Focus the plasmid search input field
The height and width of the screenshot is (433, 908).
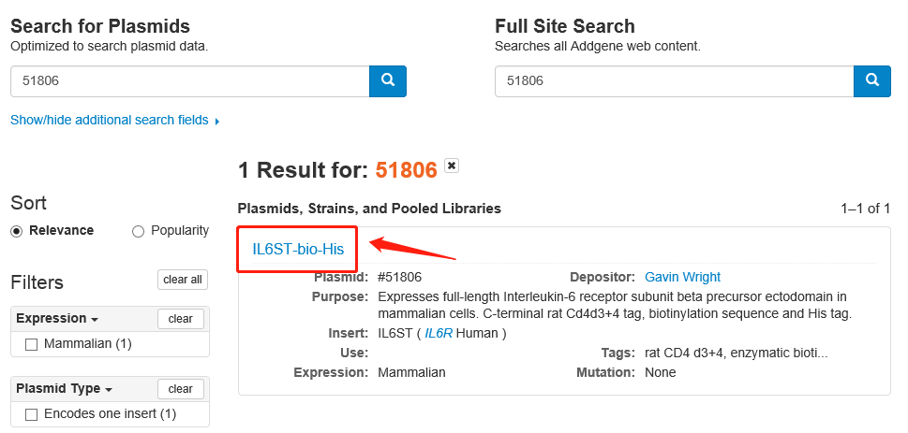189,81
